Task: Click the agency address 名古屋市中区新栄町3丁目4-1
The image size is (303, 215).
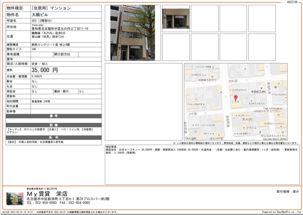Action: point(68,199)
